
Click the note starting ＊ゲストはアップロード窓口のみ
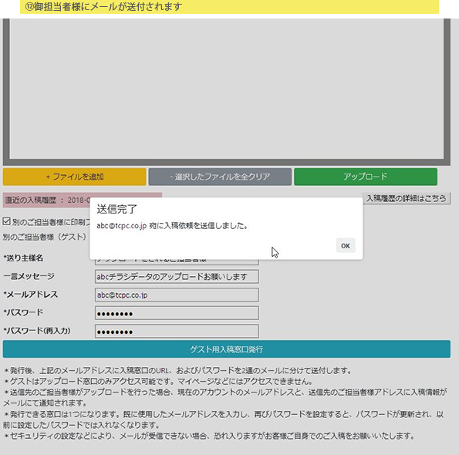click(158, 381)
